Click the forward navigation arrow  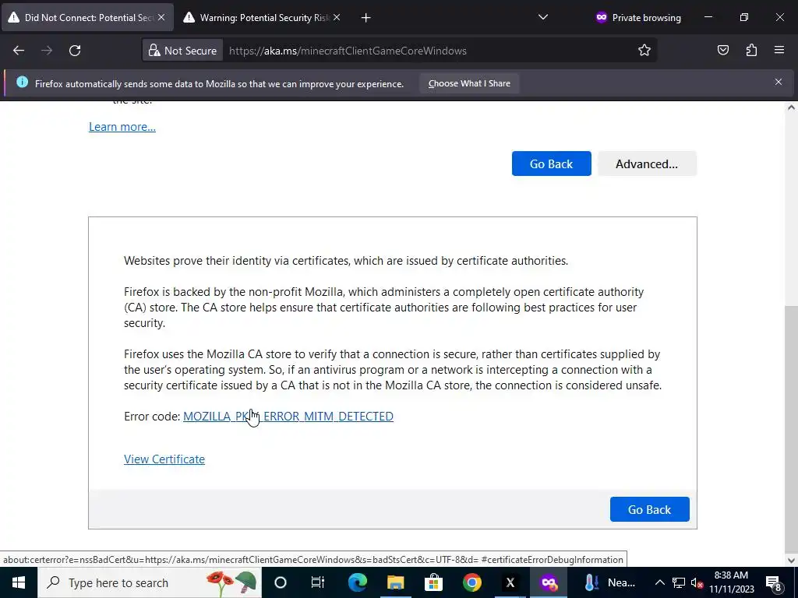coord(47,51)
